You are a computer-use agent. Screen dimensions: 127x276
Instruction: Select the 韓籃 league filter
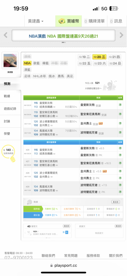coord(46,63)
